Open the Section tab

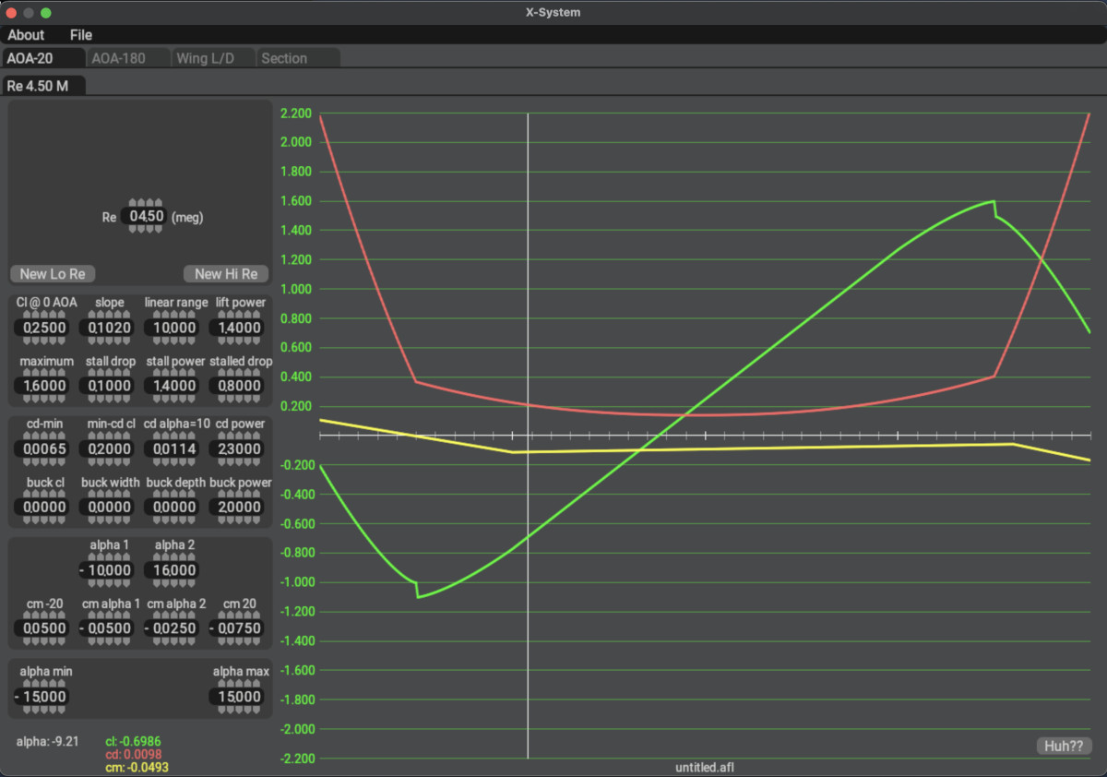(284, 58)
